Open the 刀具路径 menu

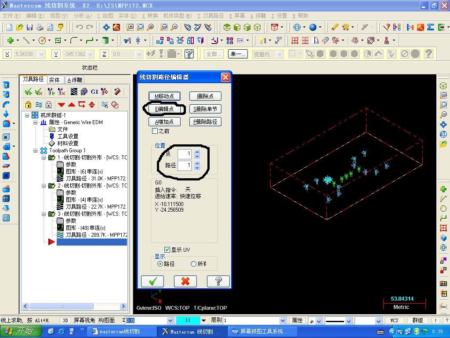[210, 16]
